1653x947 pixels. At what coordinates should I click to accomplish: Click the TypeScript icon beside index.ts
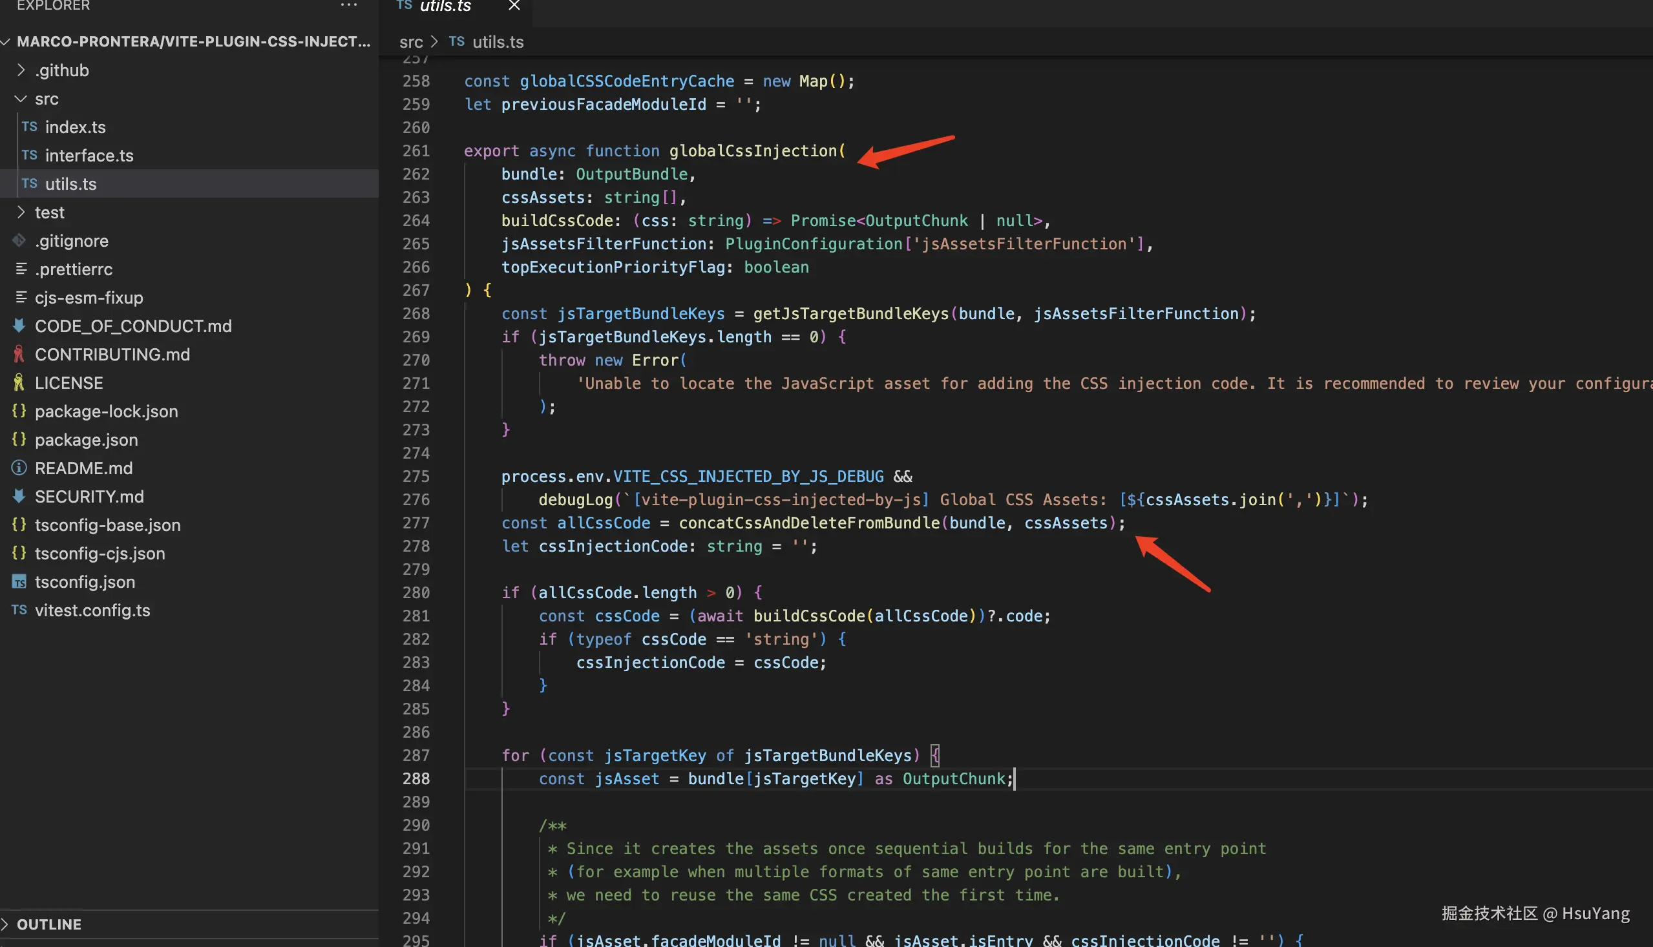coord(29,127)
